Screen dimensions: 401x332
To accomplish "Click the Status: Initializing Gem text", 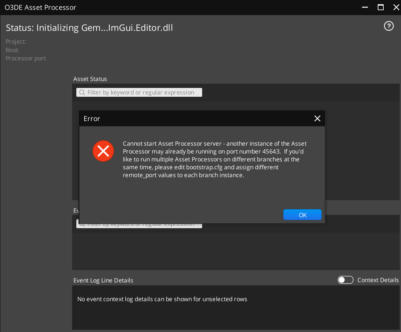I will click(x=89, y=28).
